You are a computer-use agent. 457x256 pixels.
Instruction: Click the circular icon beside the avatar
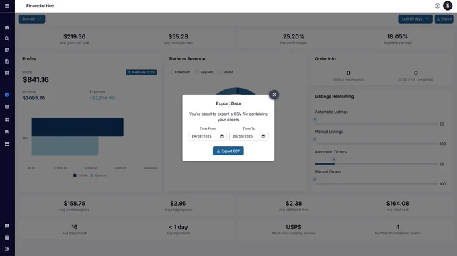click(438, 6)
